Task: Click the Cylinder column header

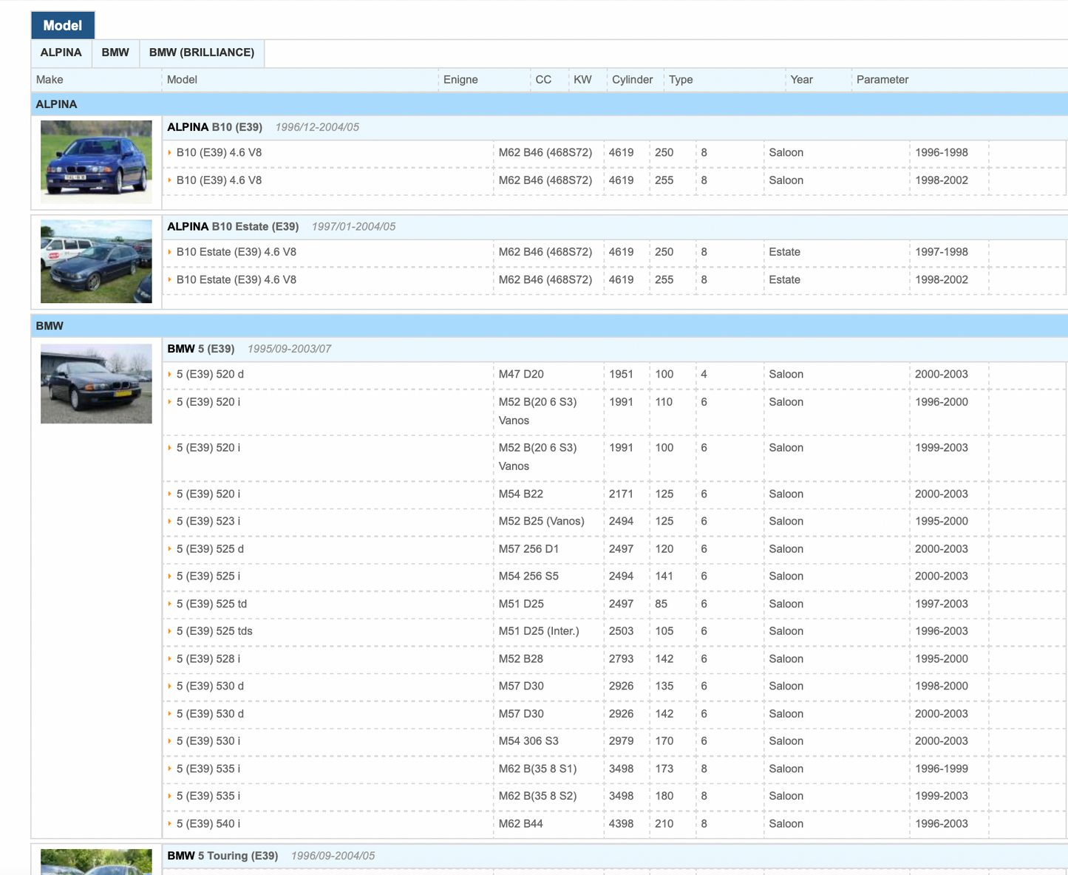Action: pyautogui.click(x=633, y=80)
